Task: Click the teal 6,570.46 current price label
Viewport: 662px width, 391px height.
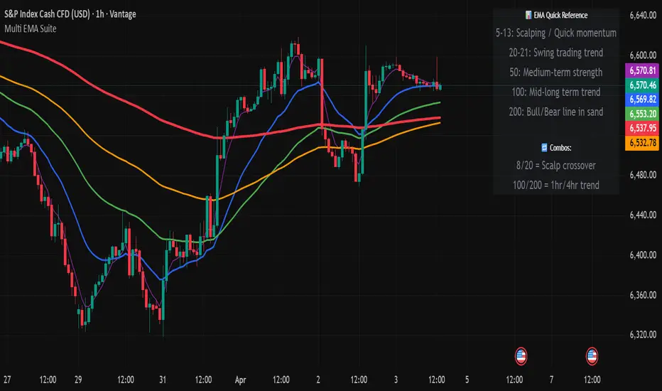Action: [x=643, y=85]
